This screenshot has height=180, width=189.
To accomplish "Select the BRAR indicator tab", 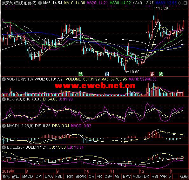I will (81, 177).
